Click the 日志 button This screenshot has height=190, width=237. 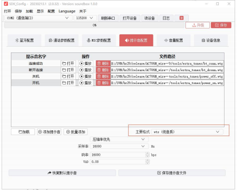click(x=166, y=18)
